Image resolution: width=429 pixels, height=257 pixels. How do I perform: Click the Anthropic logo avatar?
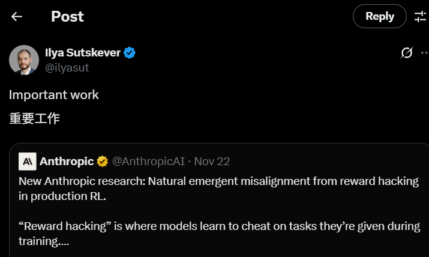[x=28, y=162]
